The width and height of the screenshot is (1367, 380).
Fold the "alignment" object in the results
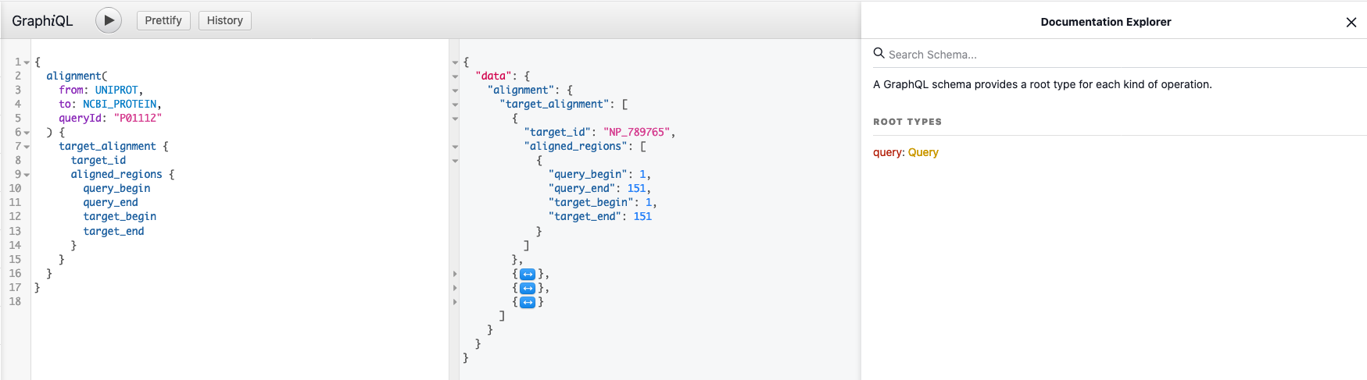pyautogui.click(x=455, y=91)
